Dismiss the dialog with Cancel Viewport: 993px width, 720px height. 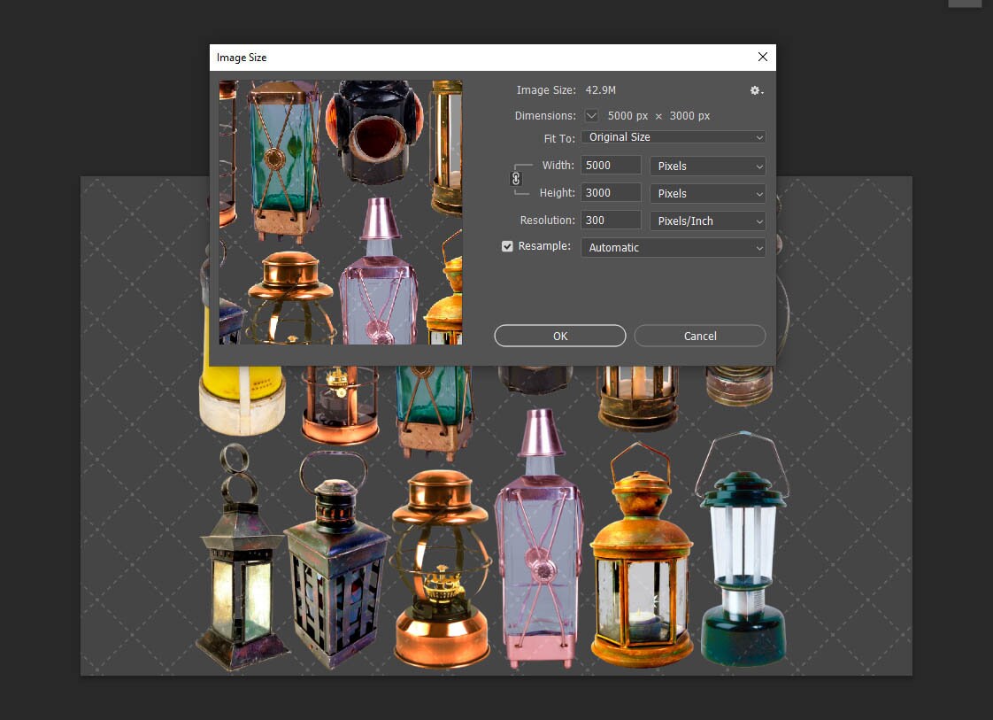pyautogui.click(x=699, y=336)
